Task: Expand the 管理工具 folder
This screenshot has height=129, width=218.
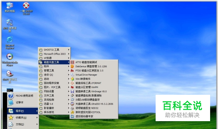Action: [54, 71]
